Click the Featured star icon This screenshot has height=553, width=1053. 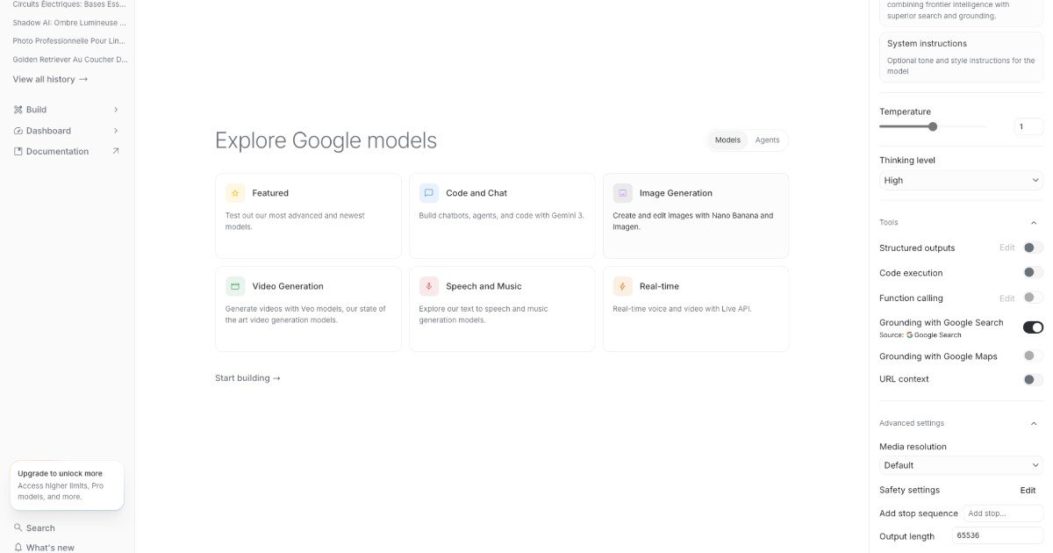coord(235,193)
